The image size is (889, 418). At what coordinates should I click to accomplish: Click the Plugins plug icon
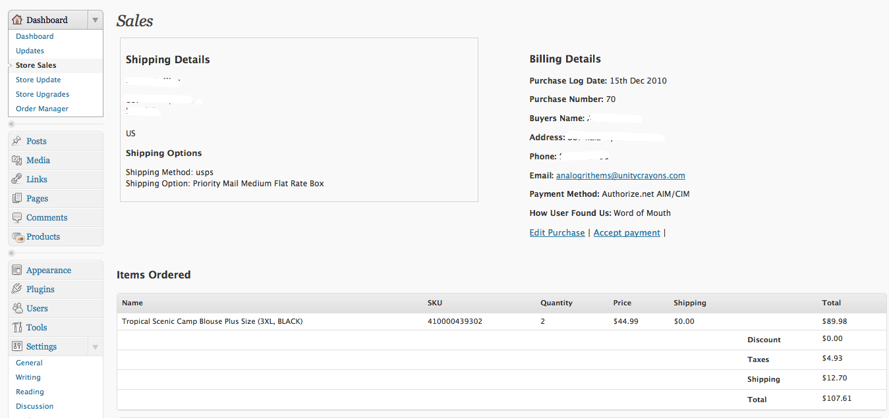[x=17, y=289]
